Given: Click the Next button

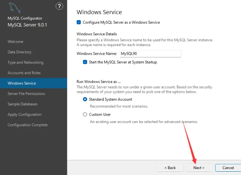Looking at the screenshot, I should click(x=199, y=168).
